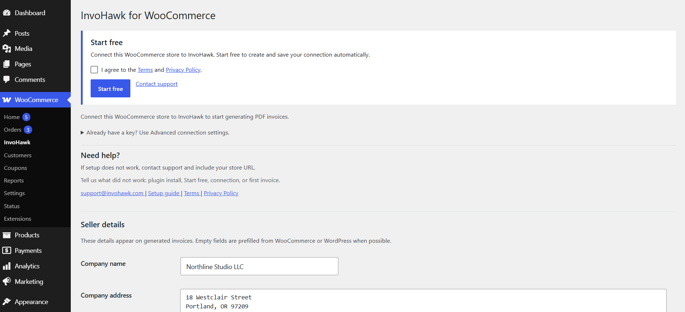Click the Orders notification badge 3
Viewport: 685px width, 312px height.
coord(28,130)
